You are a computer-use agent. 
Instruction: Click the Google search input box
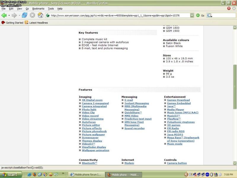pos(224,15)
